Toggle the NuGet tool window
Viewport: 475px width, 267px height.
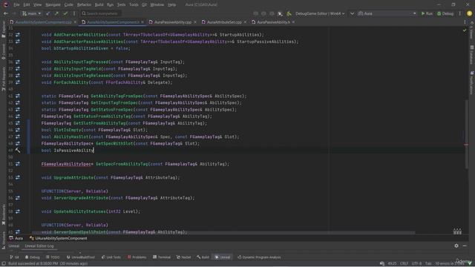coord(183,257)
